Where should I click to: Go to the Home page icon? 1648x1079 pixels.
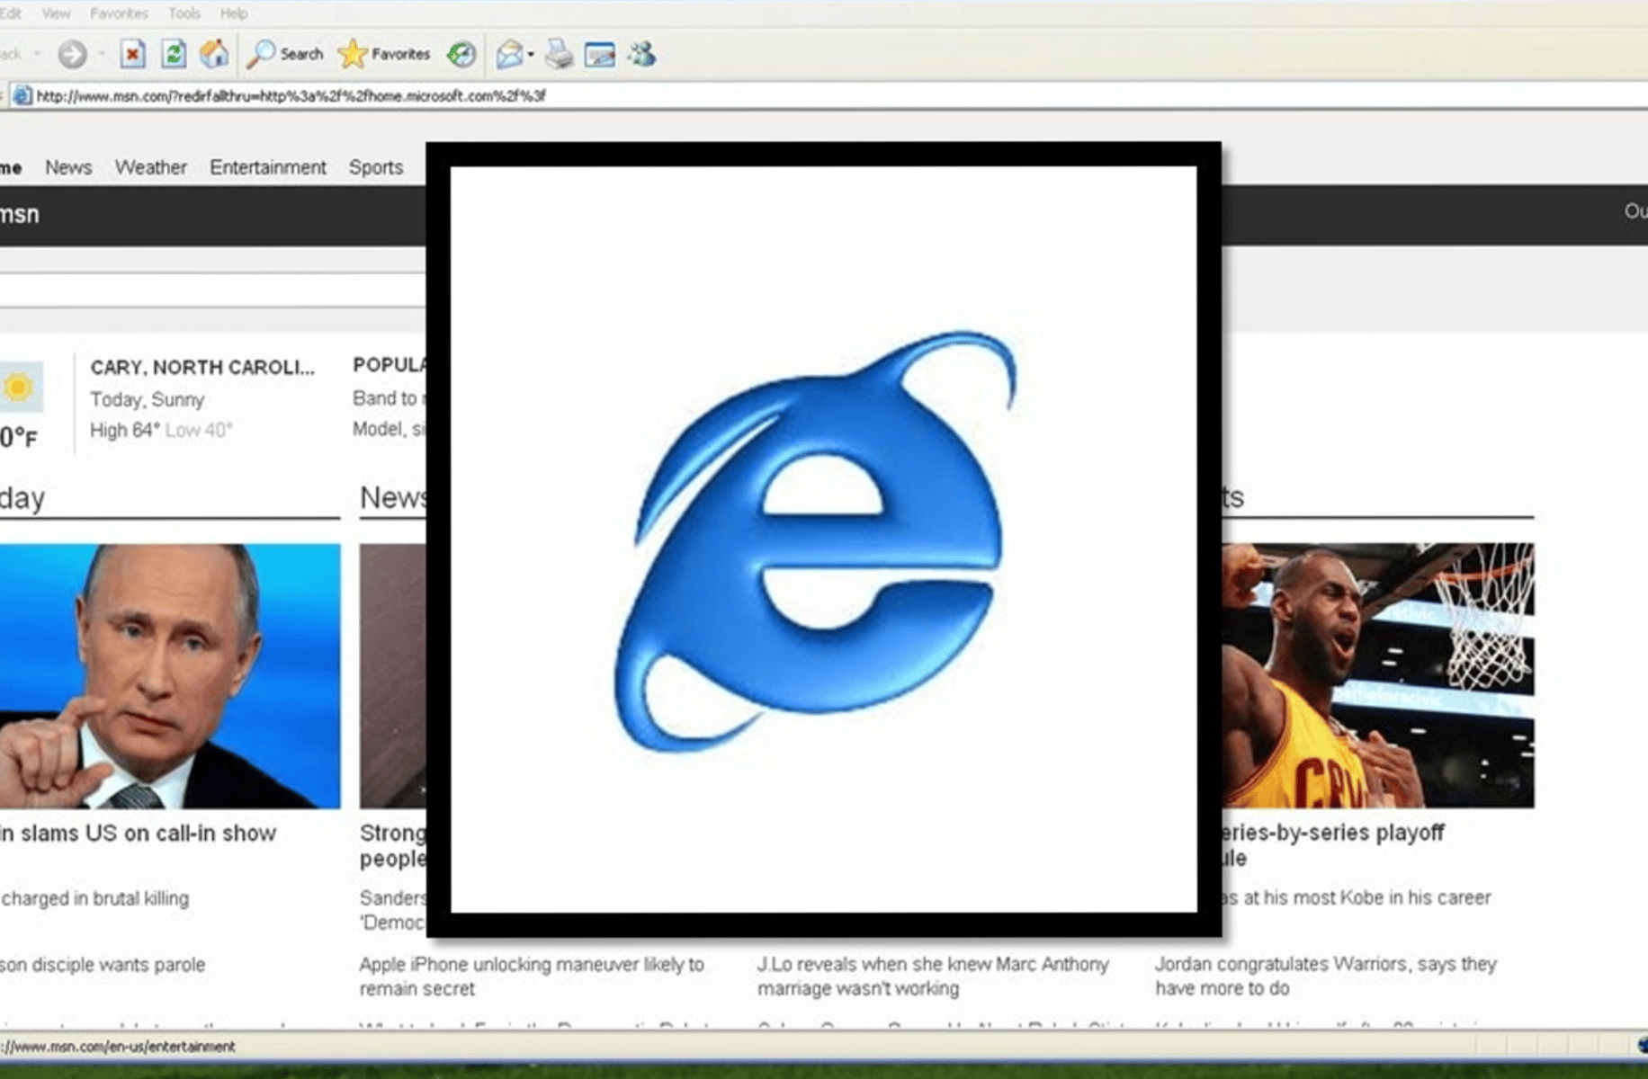tap(214, 55)
